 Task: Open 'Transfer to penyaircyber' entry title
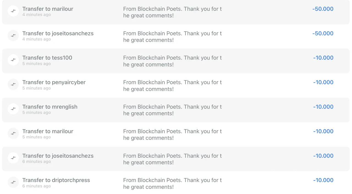54,82
